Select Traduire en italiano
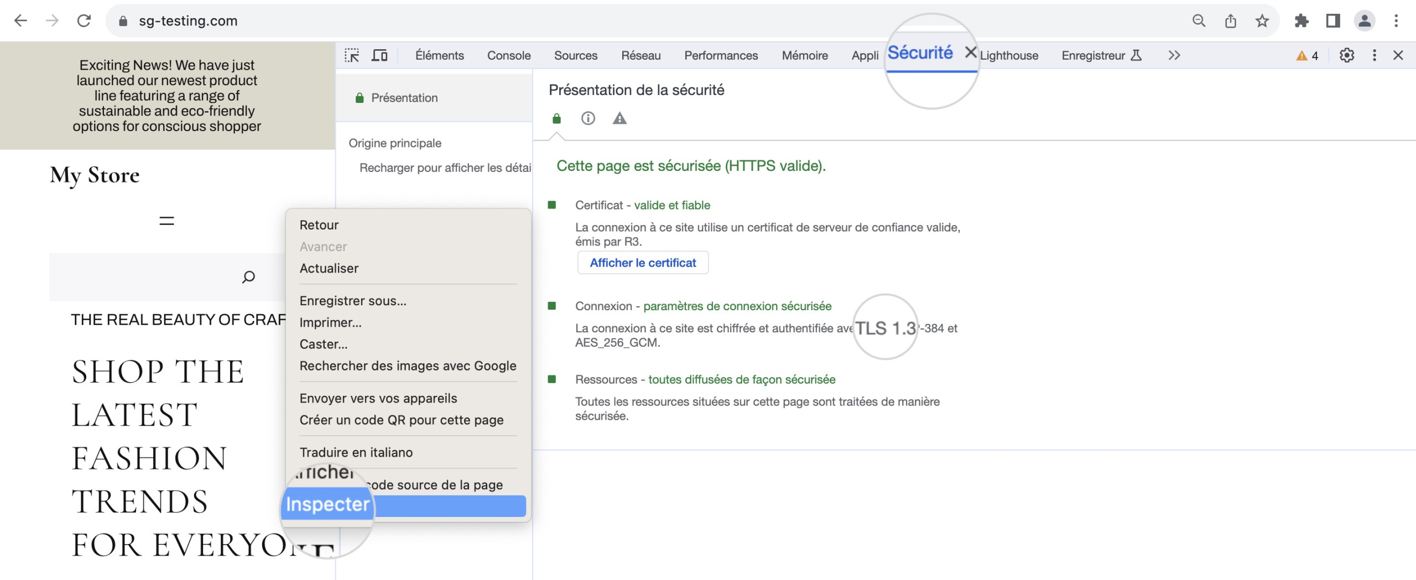This screenshot has height=580, width=1416. (408, 452)
